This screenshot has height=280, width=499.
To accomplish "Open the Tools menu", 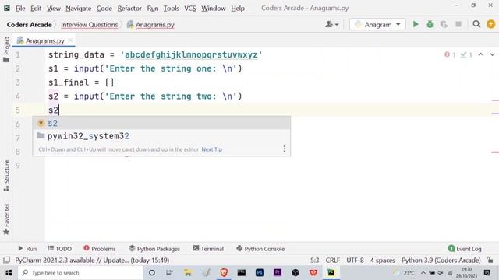I will click(172, 9).
